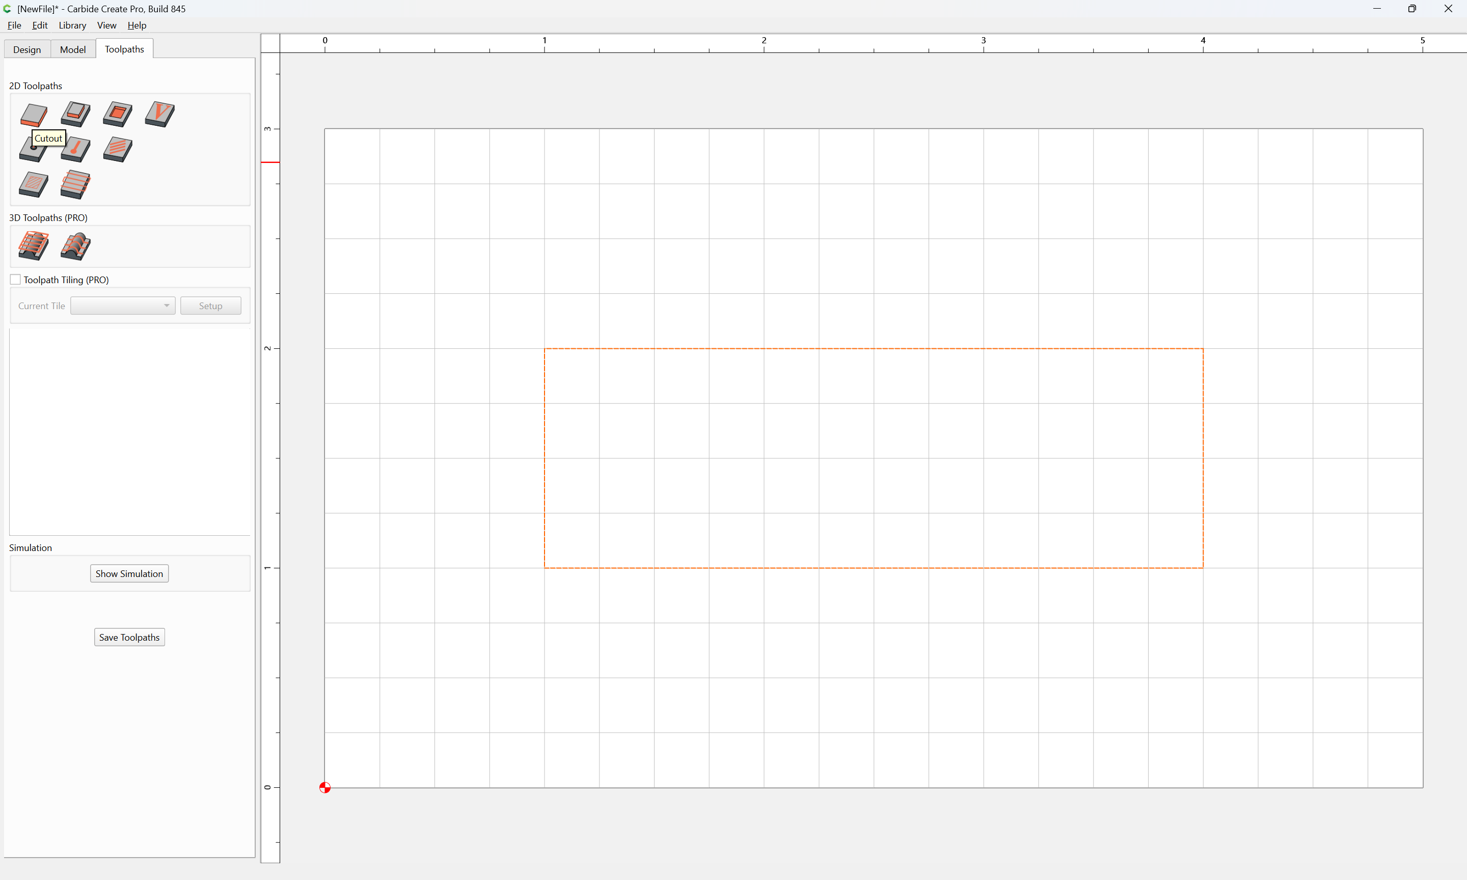This screenshot has width=1467, height=880.
Task: Click the tiling Setup button
Action: tap(210, 306)
